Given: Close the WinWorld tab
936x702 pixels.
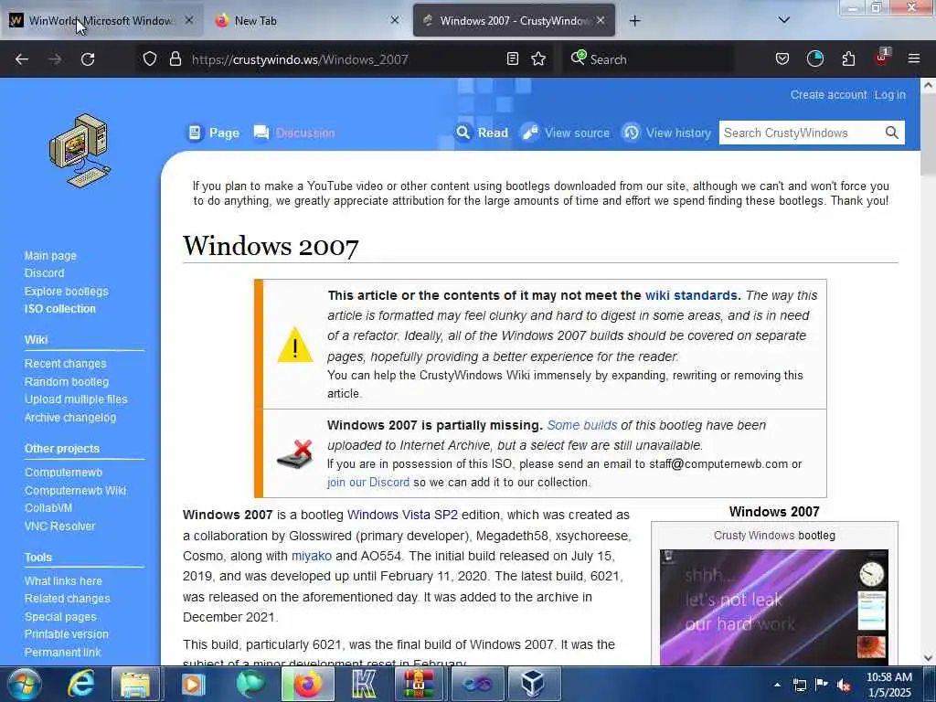Looking at the screenshot, I should pyautogui.click(x=188, y=20).
